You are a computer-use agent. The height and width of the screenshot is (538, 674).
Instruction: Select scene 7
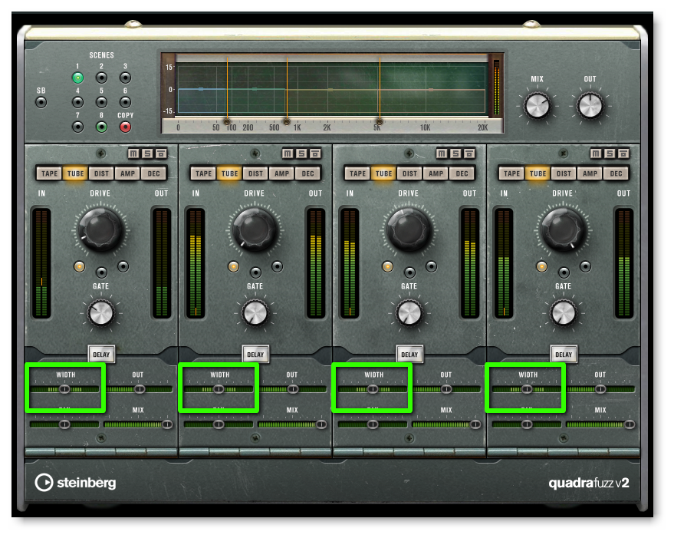77,127
